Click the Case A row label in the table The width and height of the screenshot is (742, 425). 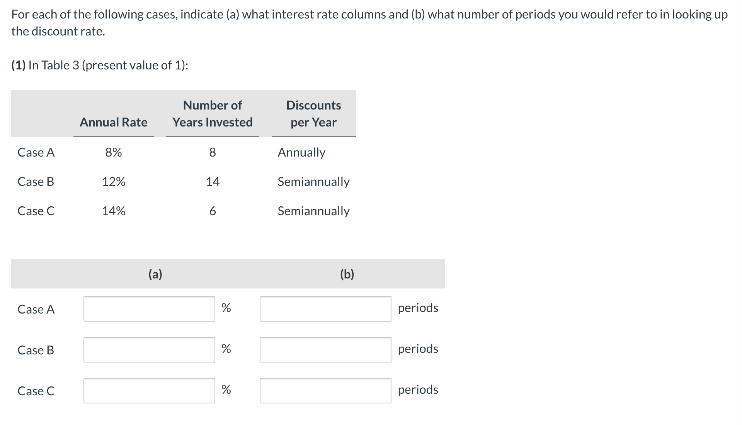pos(36,152)
